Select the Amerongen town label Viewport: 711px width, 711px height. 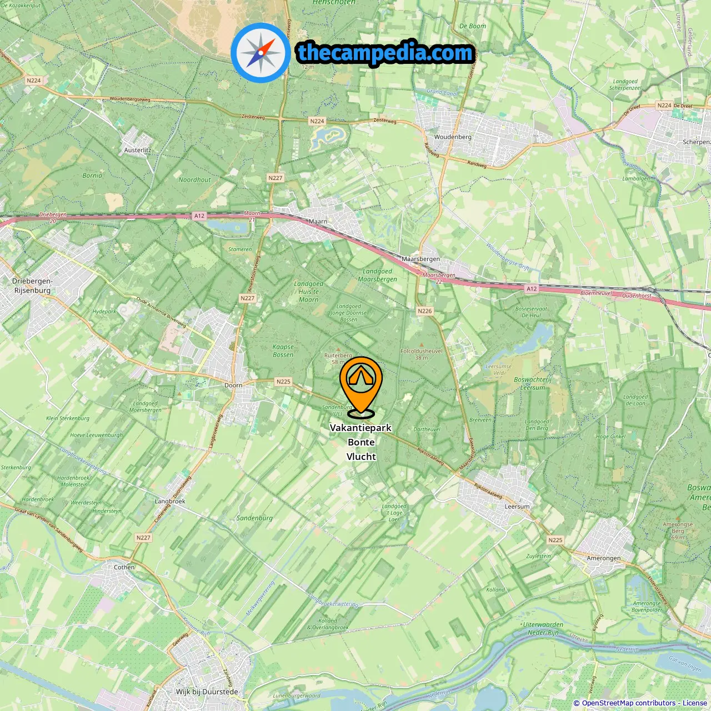(604, 558)
